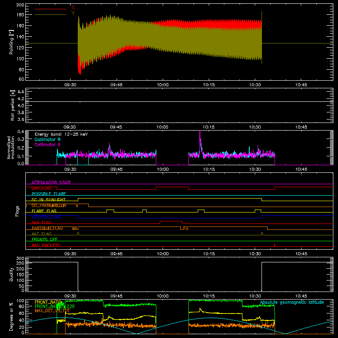The height and width of the screenshot is (338, 338).
Task: Click the olive flag label above 'FRONTS_OFF'
Action: coord(41,234)
